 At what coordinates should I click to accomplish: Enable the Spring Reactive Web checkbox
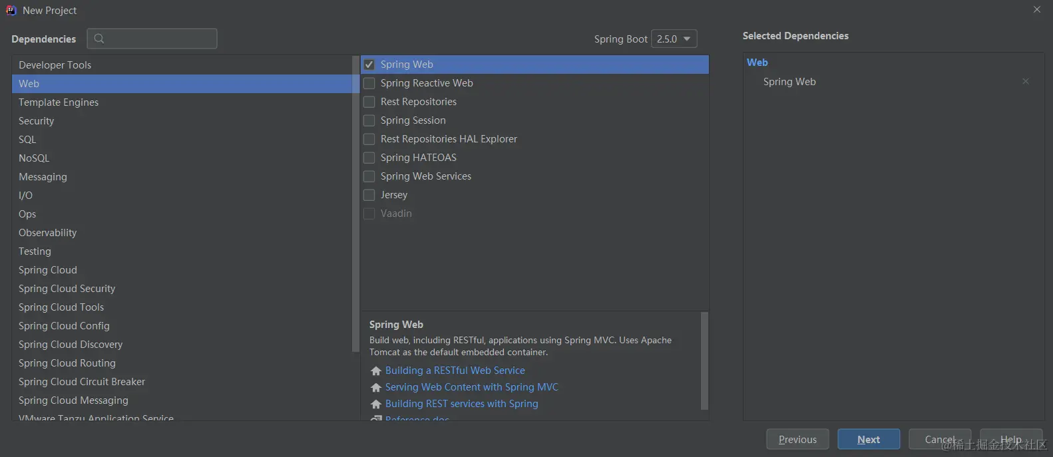click(x=369, y=83)
